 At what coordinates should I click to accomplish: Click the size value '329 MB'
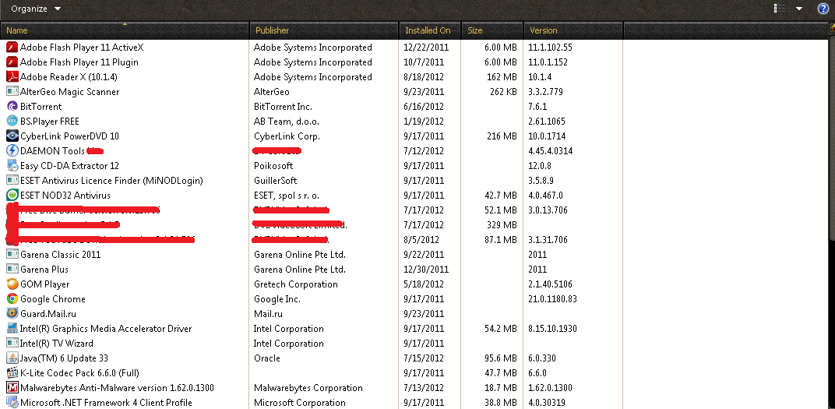[502, 224]
